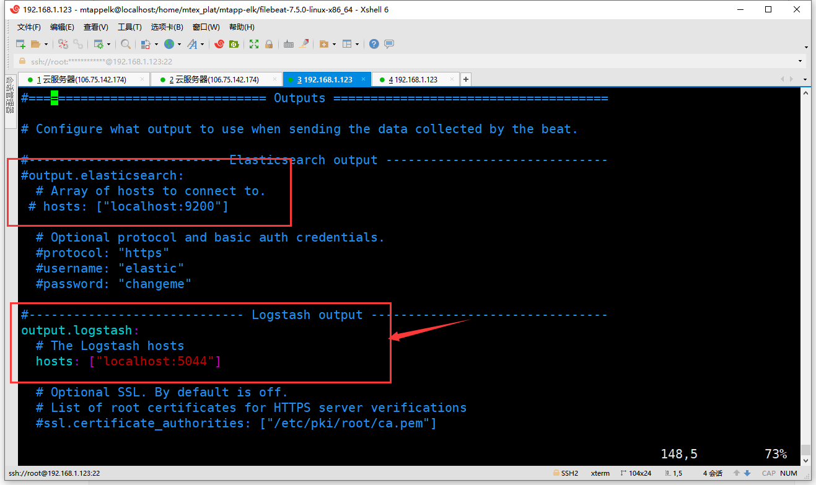This screenshot has width=816, height=485.
Task: Expand the Open Session folder dropdown arrow
Action: 45,44
